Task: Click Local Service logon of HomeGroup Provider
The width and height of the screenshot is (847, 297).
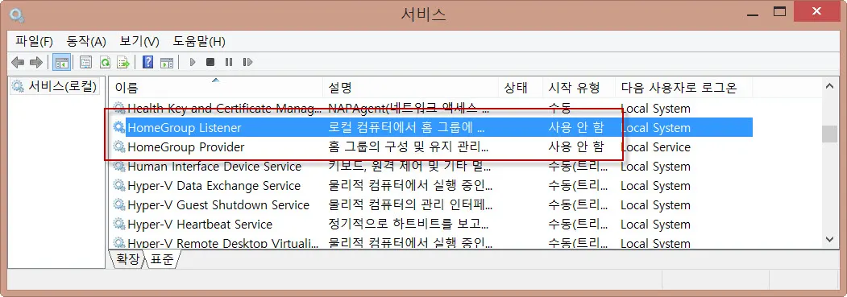Action: pyautogui.click(x=655, y=147)
